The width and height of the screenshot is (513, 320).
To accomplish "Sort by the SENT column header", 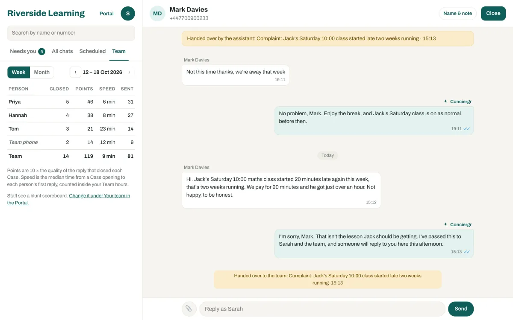I will point(127,89).
